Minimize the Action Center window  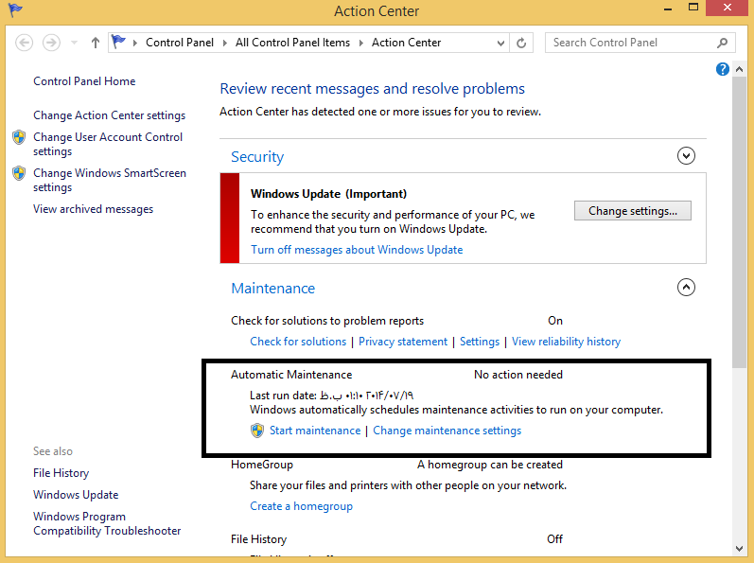point(668,9)
